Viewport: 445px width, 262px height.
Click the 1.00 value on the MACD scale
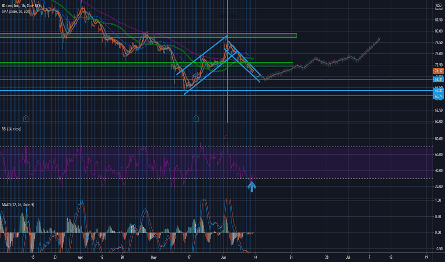pyautogui.click(x=438, y=201)
